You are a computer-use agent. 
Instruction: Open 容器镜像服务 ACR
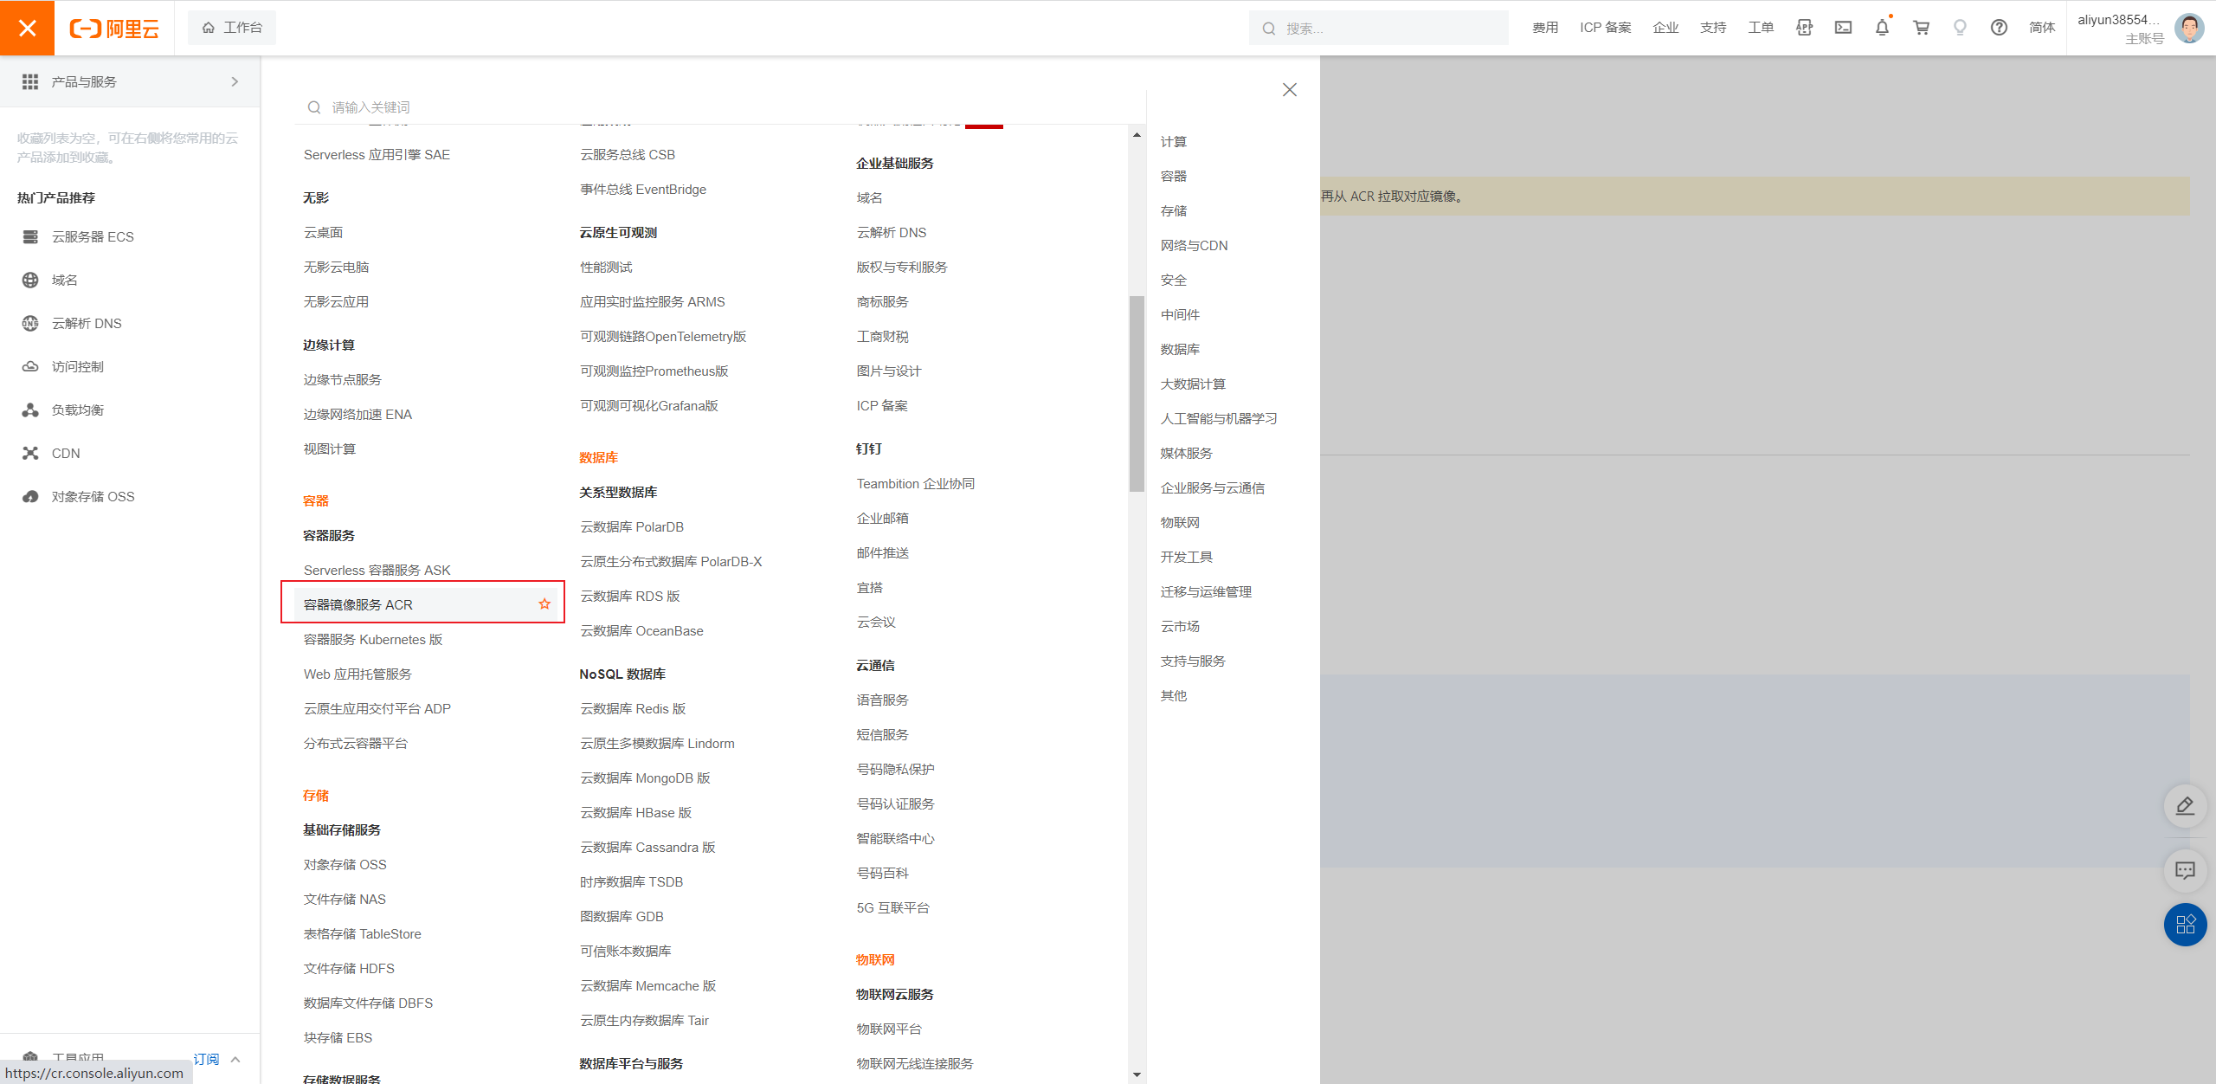[358, 604]
